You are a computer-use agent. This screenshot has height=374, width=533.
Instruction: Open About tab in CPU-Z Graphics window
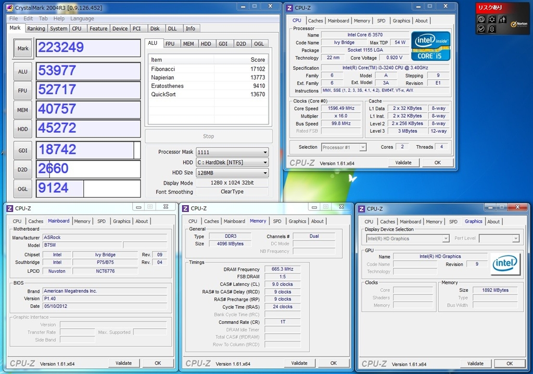[493, 221]
